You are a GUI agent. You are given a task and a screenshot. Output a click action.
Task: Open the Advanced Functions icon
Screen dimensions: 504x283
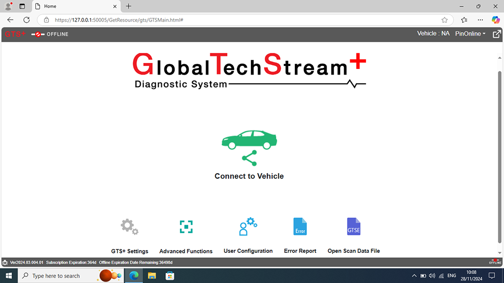[186, 227]
